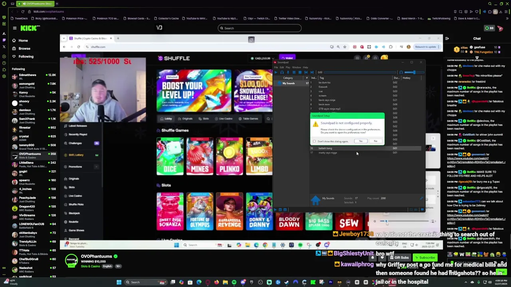Click the reload icon in the outer browser
Viewport: 511px width, 287px height.
point(23,12)
